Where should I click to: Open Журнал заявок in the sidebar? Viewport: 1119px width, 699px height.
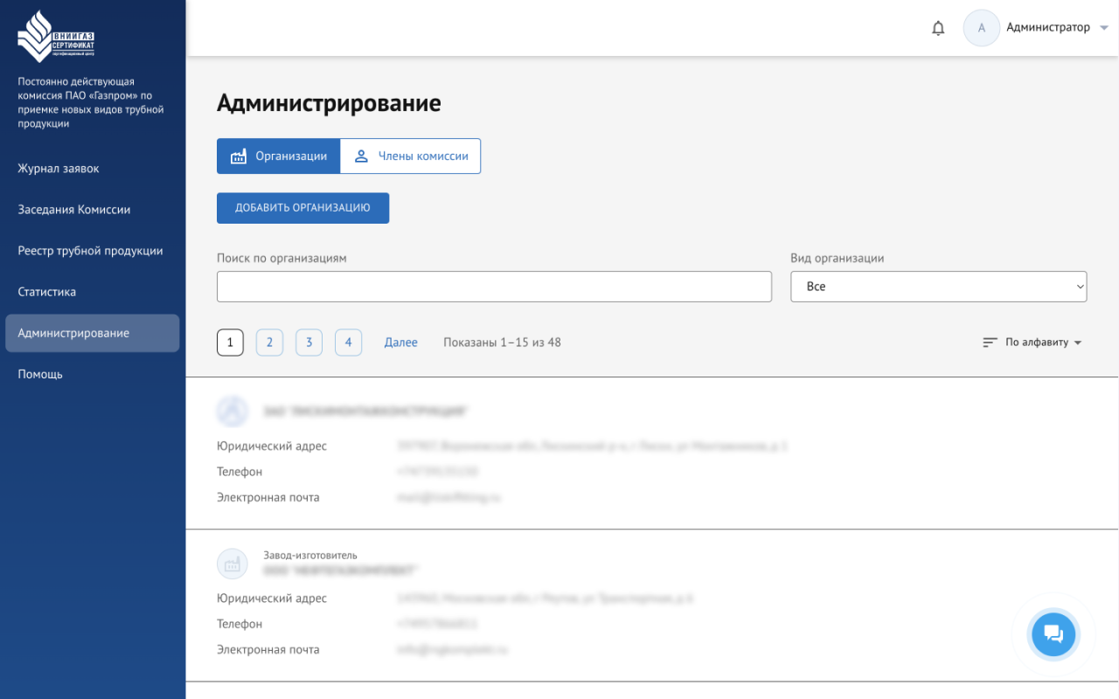pos(59,169)
